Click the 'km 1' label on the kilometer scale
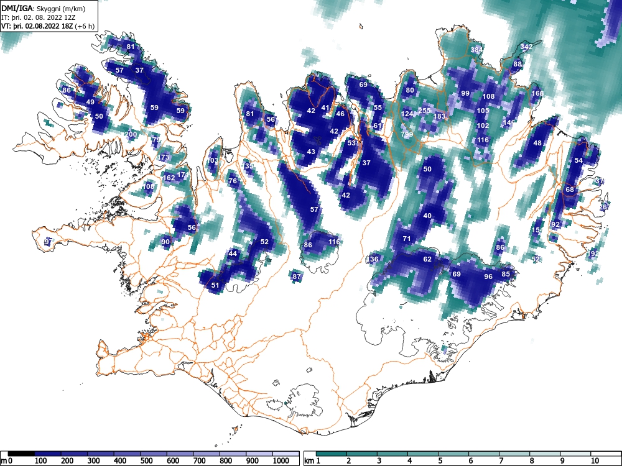Image resolution: width=622 pixels, height=466 pixels. click(x=312, y=460)
